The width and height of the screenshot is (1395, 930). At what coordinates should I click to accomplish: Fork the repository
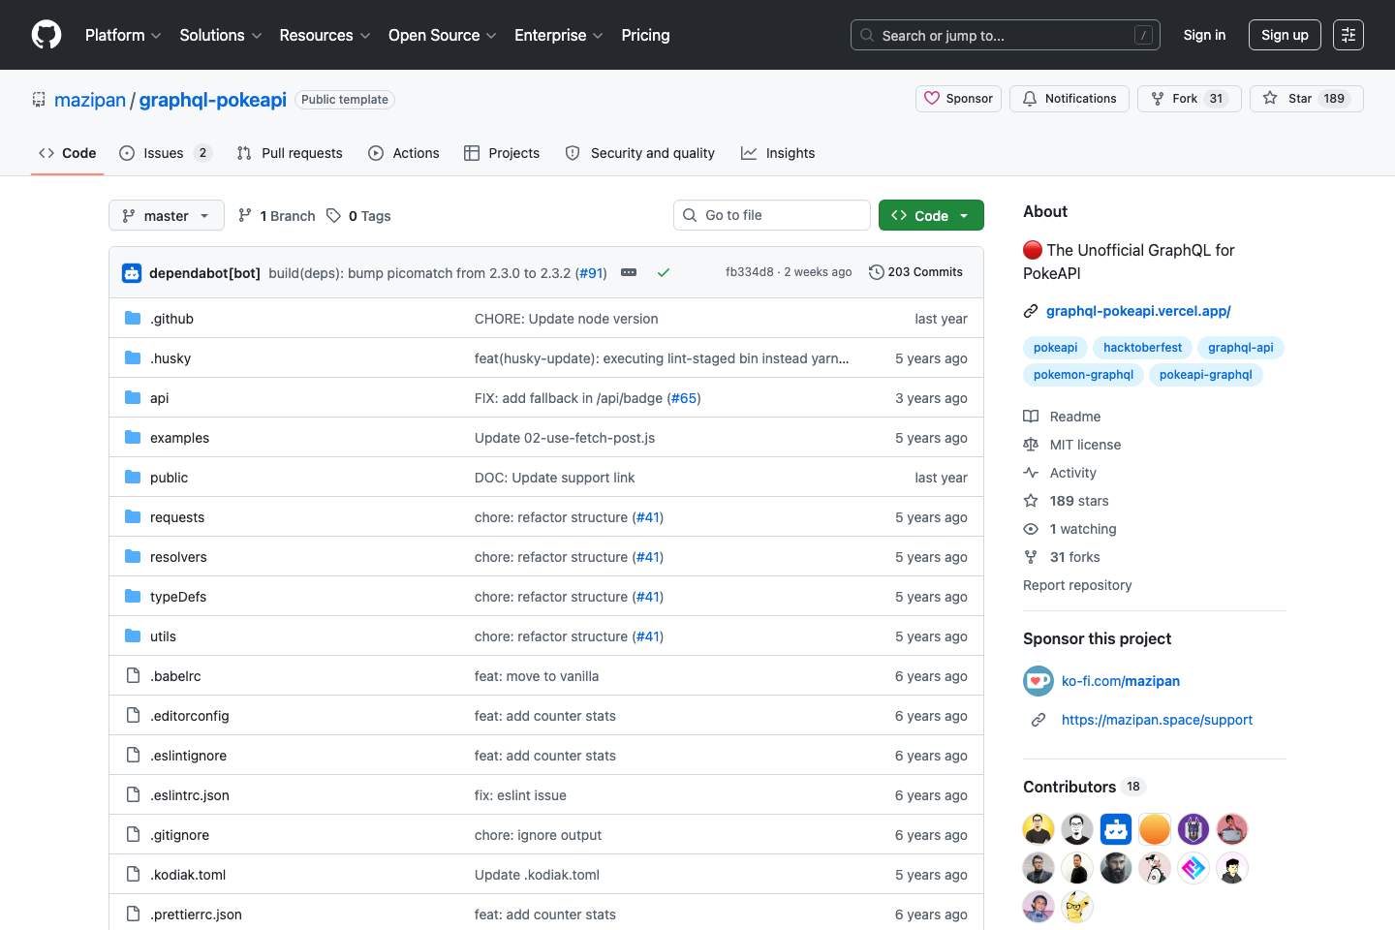click(1189, 98)
